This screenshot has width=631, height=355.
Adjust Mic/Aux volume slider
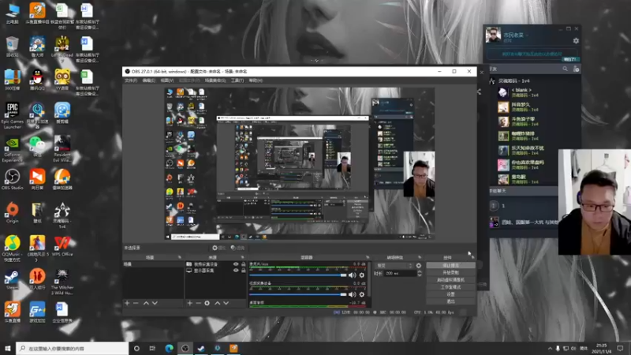(298, 275)
